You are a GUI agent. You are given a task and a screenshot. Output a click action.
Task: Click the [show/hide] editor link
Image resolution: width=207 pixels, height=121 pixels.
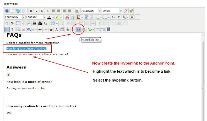click(11, 4)
